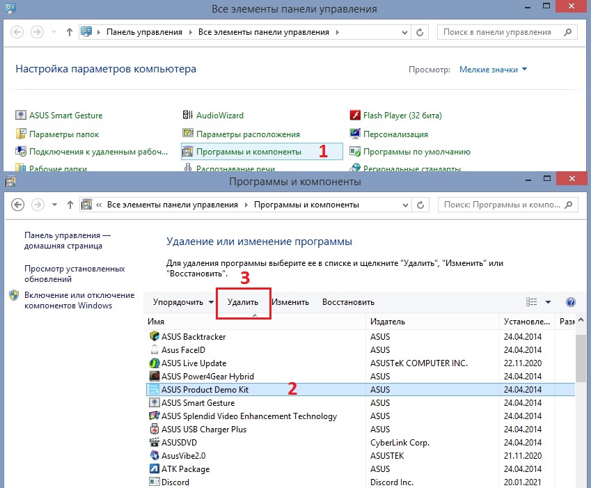Image resolution: width=591 pixels, height=488 pixels.
Task: Click Панель управления breadcrumb in upper window
Action: point(144,32)
